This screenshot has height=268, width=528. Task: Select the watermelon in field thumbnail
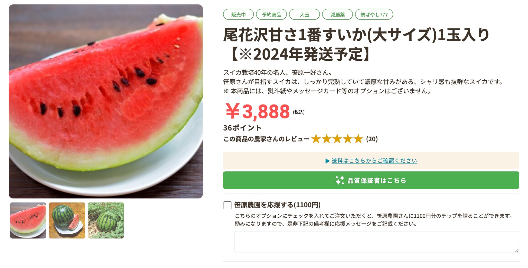click(106, 220)
